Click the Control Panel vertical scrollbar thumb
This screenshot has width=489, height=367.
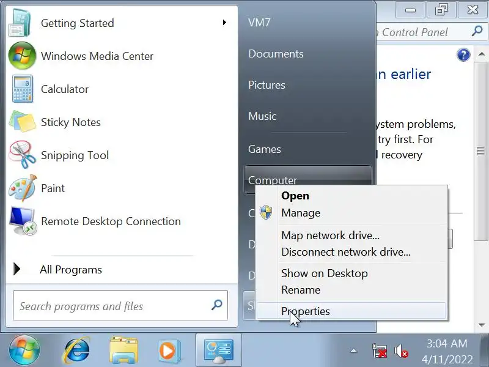(x=481, y=151)
